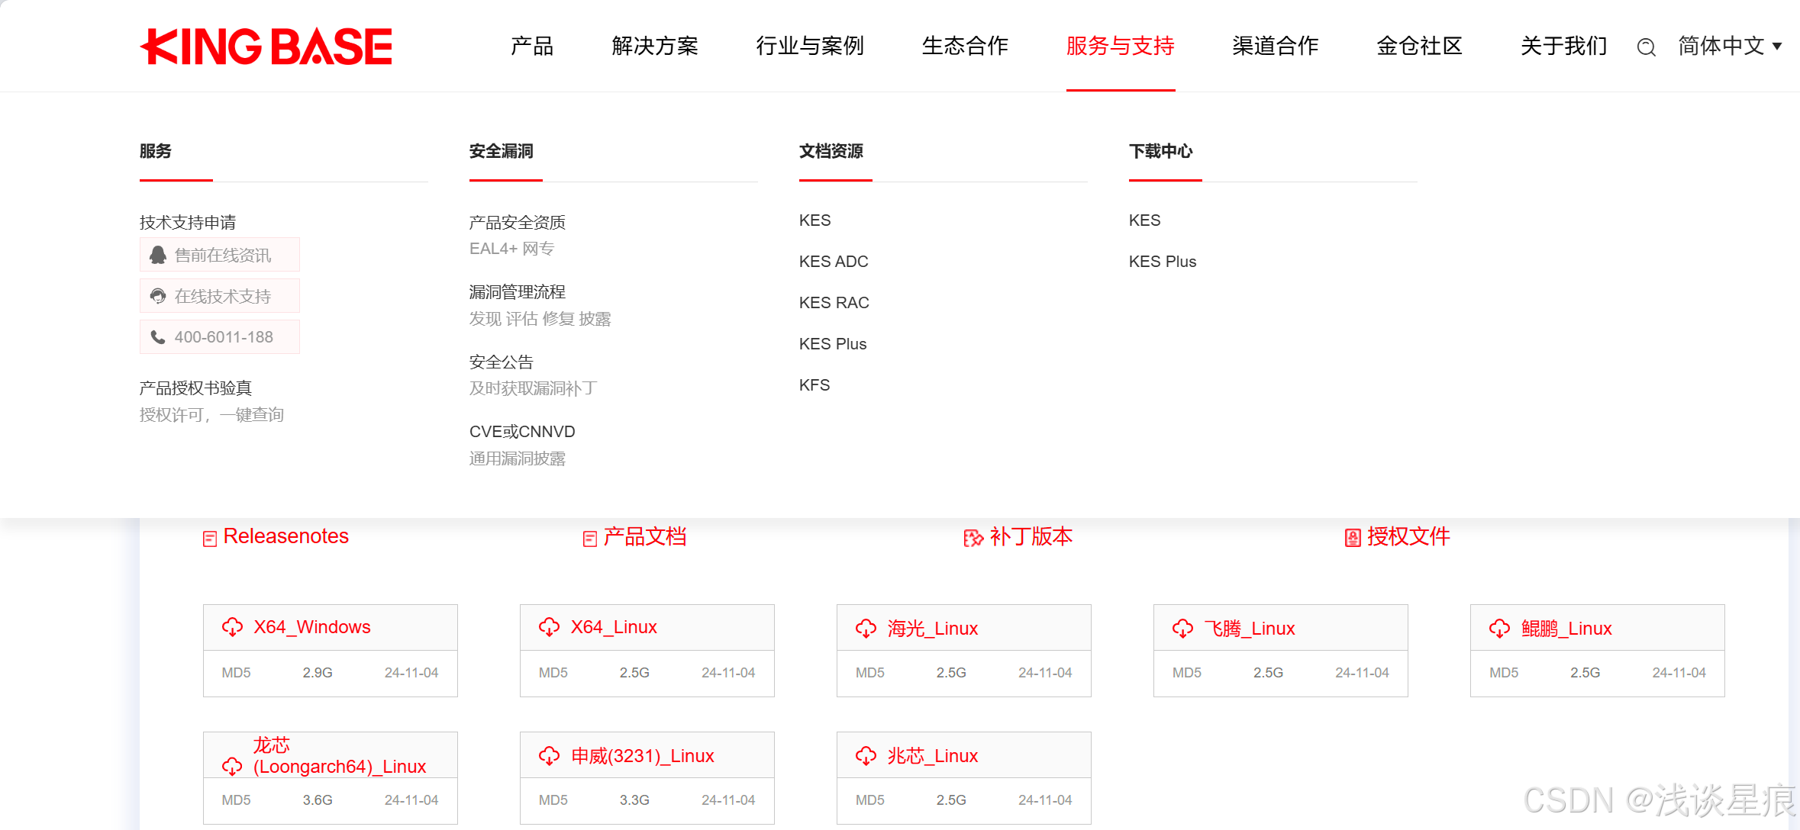
Task: Click the 补丁版本 patch icon
Action: pos(973,539)
